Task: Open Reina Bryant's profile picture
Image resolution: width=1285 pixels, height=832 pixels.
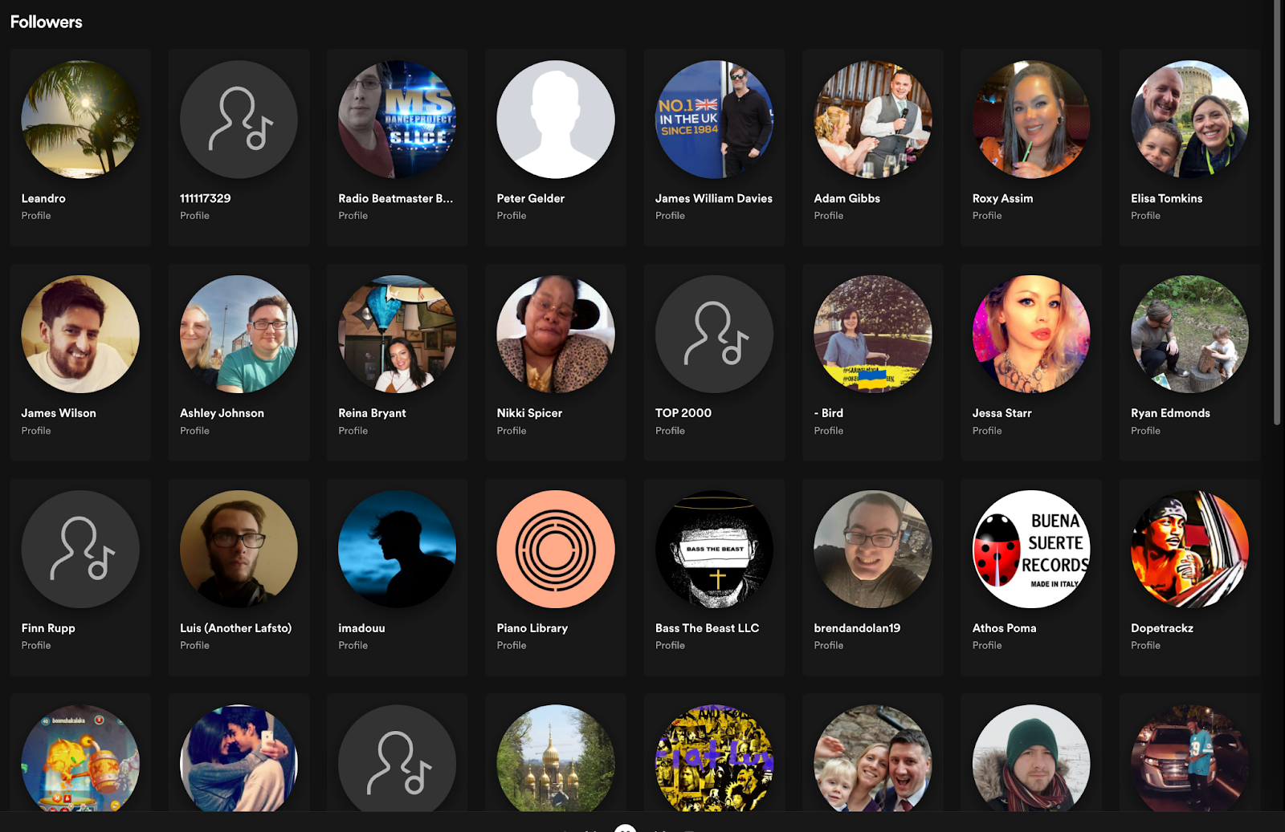Action: (398, 335)
